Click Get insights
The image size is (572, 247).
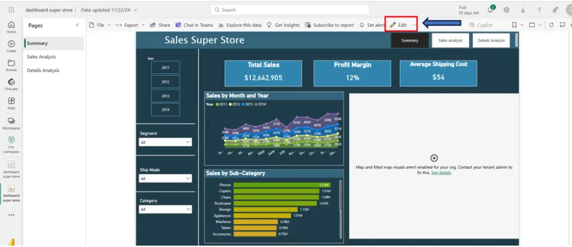(x=283, y=25)
